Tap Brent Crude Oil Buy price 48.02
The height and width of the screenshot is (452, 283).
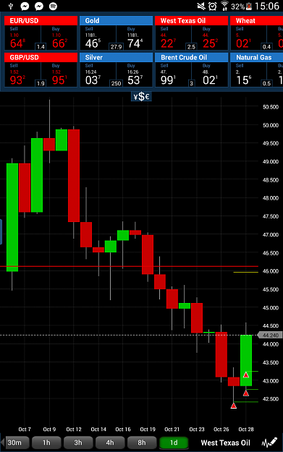pyautogui.click(x=211, y=77)
